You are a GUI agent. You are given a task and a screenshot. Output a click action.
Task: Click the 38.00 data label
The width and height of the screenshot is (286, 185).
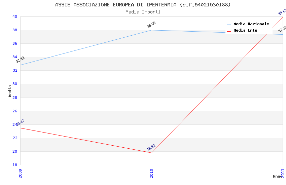[x=151, y=25]
